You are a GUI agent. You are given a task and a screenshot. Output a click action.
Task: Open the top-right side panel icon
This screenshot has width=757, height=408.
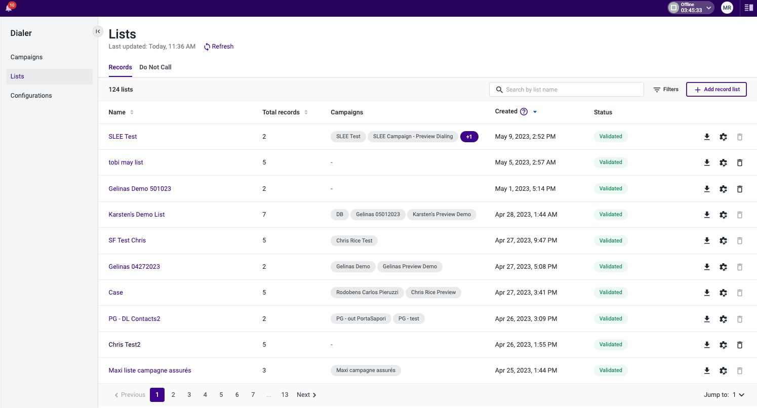point(748,8)
